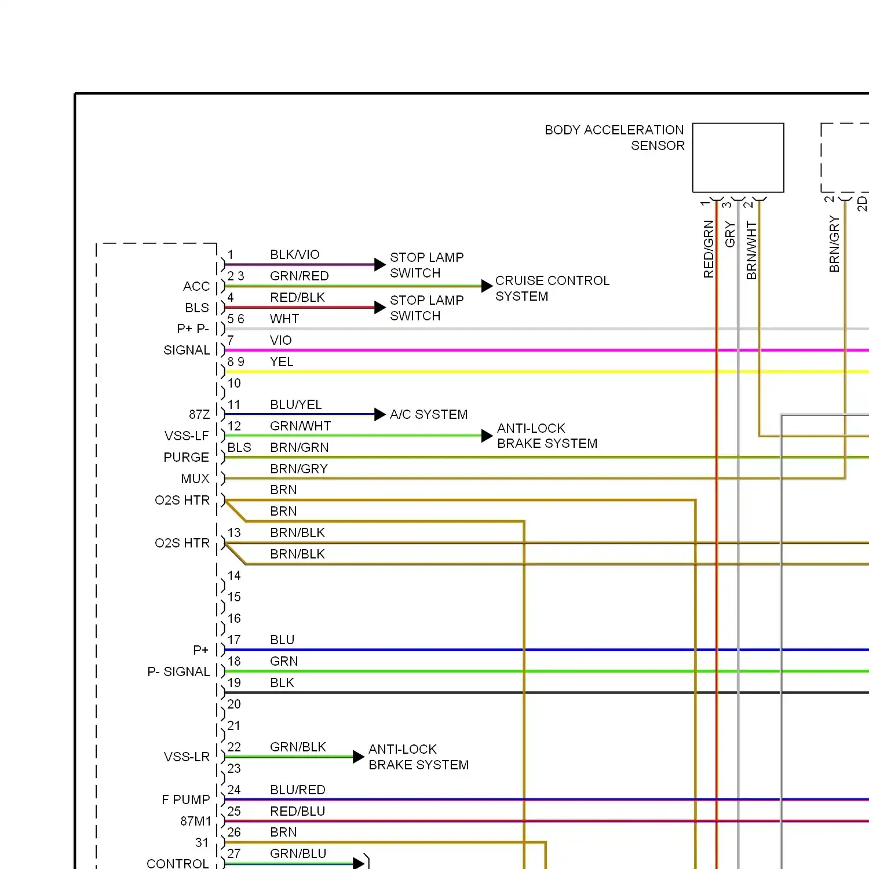Screen dimensions: 869x869
Task: Select the BRN/GRN wire label
Action: tap(299, 447)
